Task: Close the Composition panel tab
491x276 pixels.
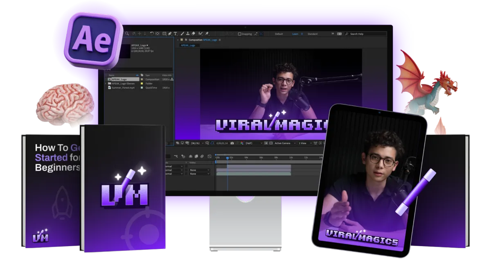Action: pos(178,40)
